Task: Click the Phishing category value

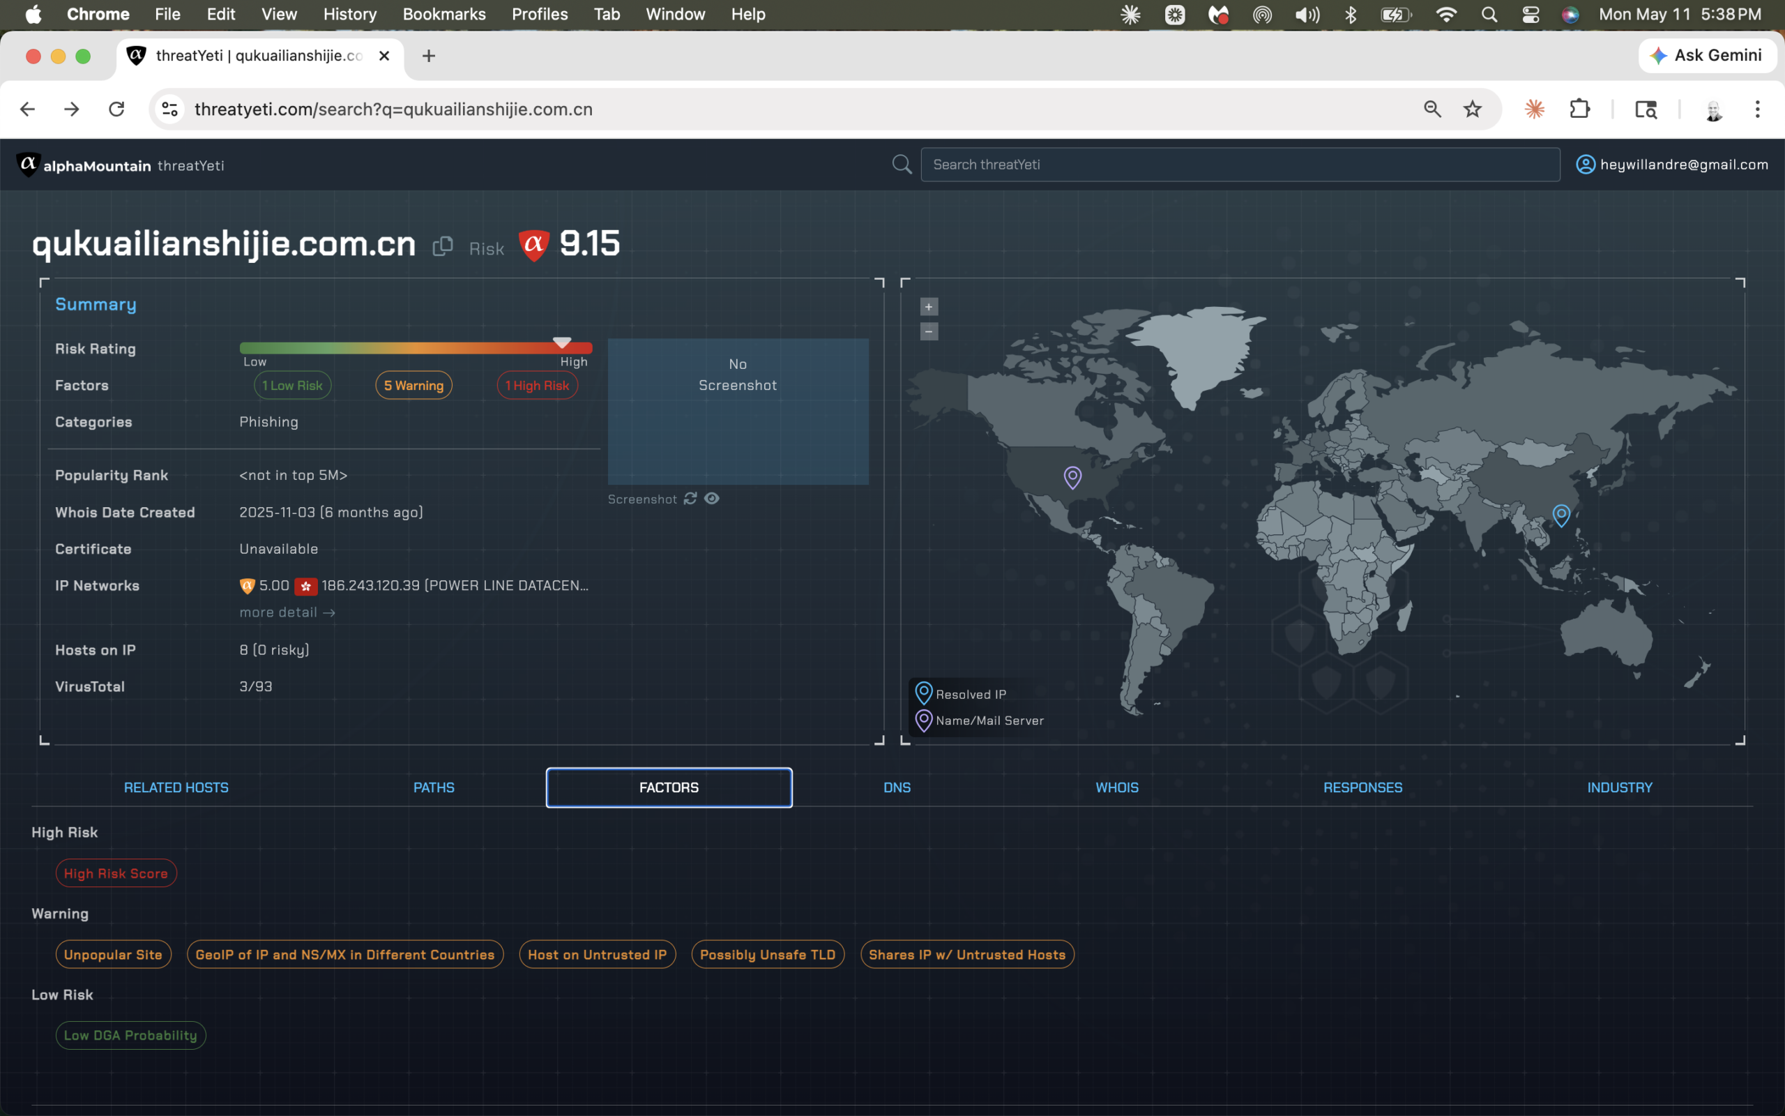Action: 268,422
